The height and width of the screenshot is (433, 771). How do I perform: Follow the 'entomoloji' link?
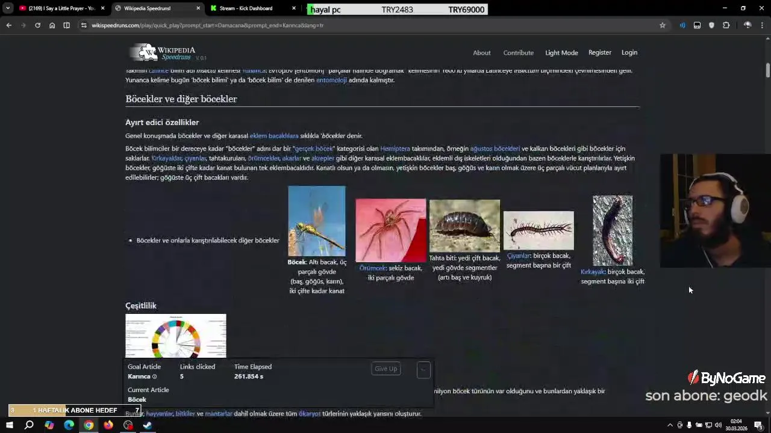pyautogui.click(x=331, y=80)
